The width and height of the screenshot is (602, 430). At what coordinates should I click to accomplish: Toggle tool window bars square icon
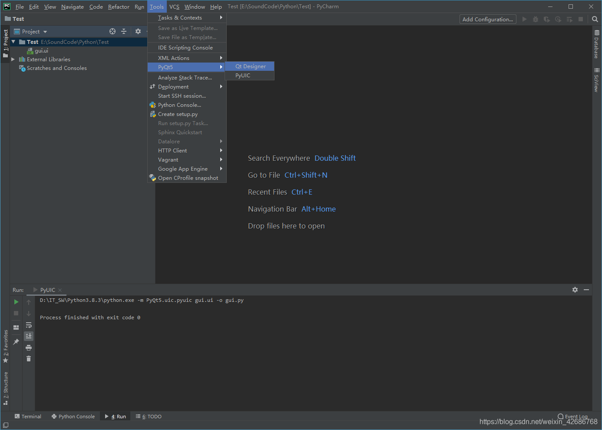6,425
